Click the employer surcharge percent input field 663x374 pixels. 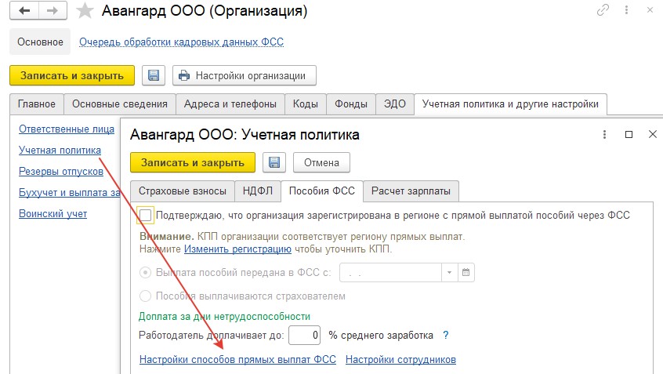[x=304, y=335]
